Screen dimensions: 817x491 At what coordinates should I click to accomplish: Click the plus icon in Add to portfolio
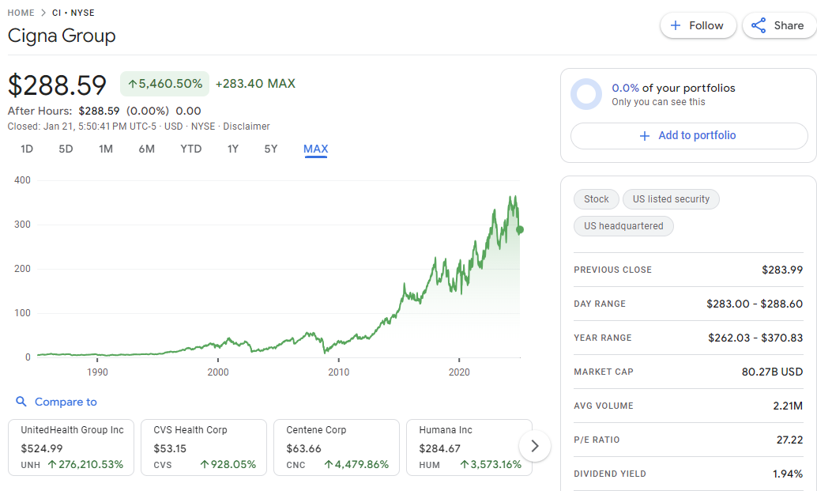(645, 136)
